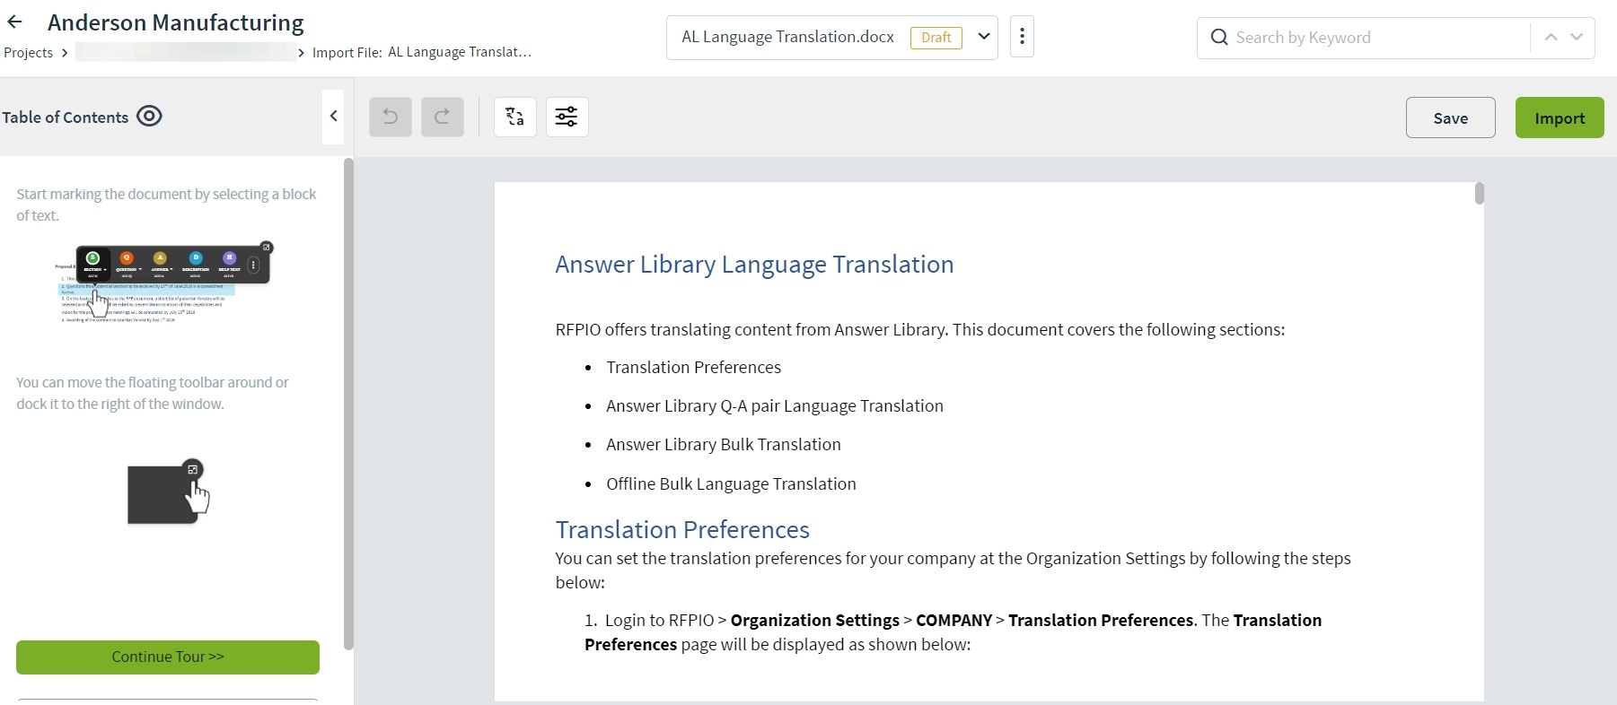The width and height of the screenshot is (1617, 705).
Task: Toggle Table of Contents visibility eye
Action: [x=149, y=117]
